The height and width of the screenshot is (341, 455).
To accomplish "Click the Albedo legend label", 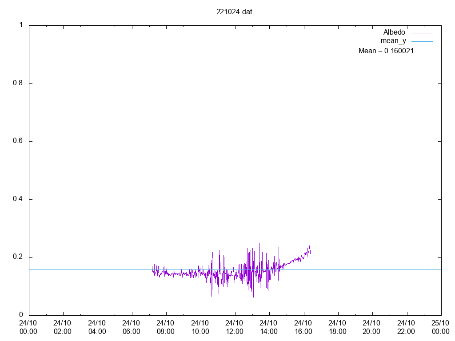I will tap(394, 32).
